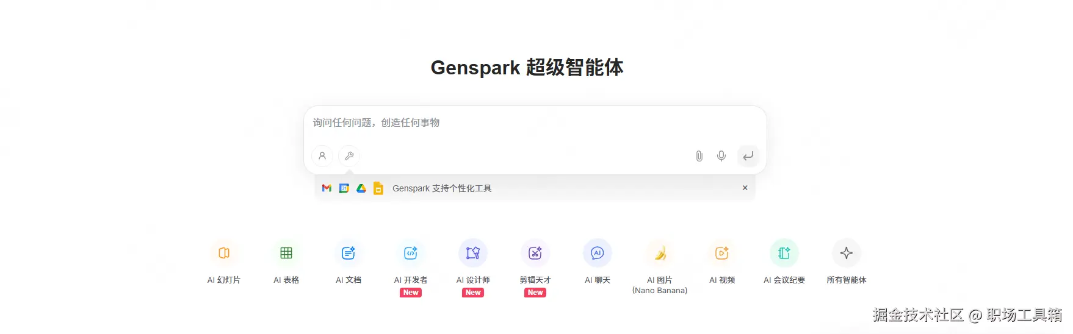This screenshot has width=1073, height=334.
Task: Click the New badge under AI 开发者
Action: click(411, 293)
